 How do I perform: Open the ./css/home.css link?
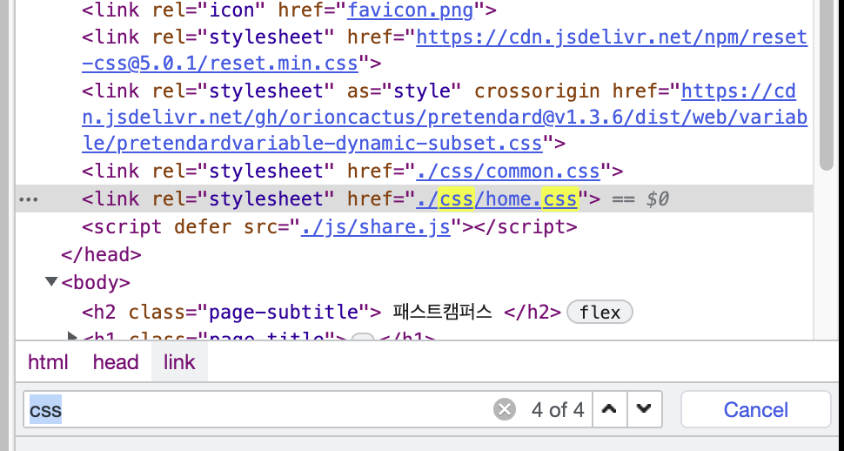[x=497, y=199]
